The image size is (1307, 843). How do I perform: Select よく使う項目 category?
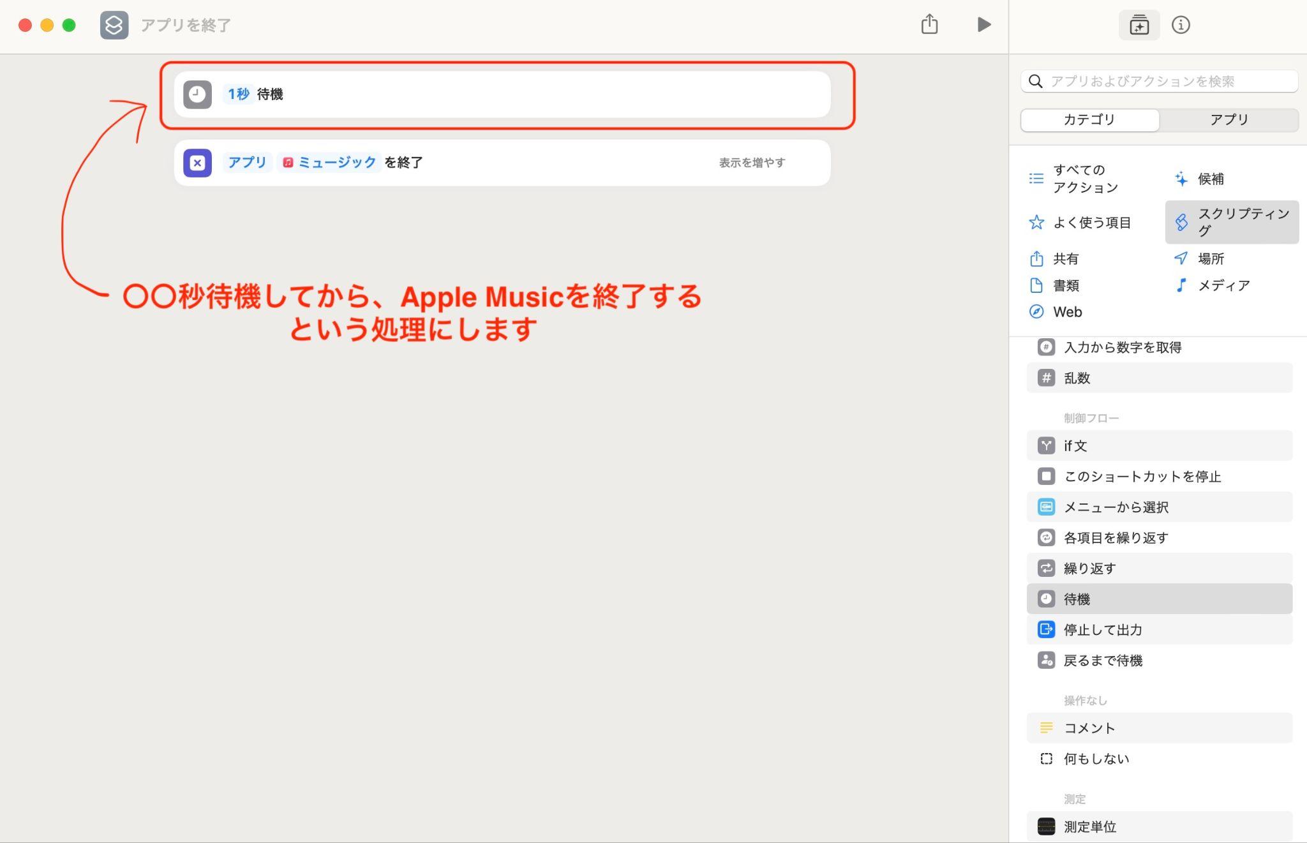point(1080,222)
